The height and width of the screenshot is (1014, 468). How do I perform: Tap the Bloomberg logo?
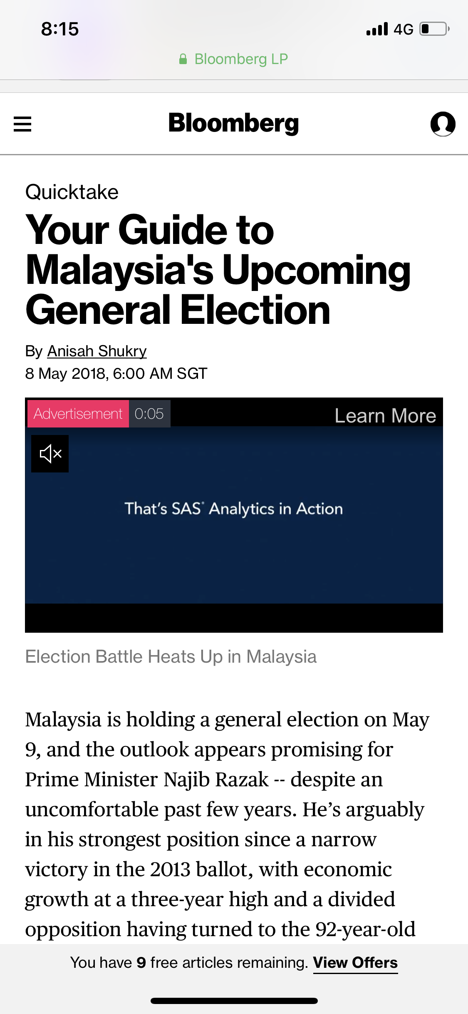coord(234,123)
